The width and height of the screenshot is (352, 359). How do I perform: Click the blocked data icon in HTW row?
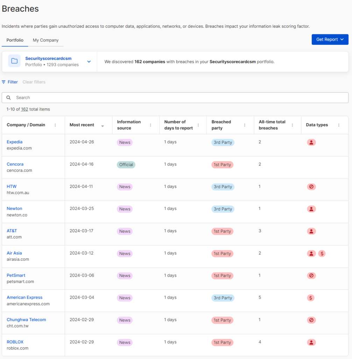pyautogui.click(x=311, y=187)
